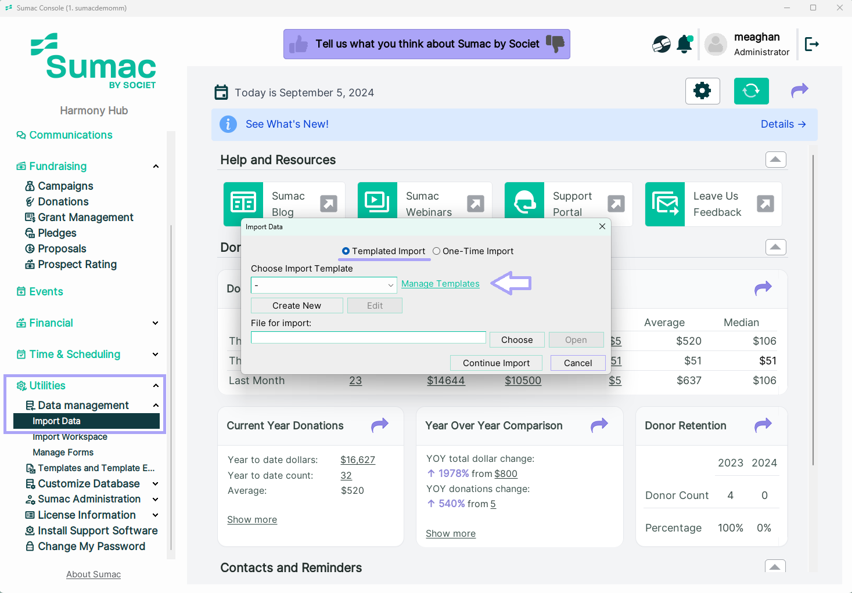Click the globe status icon beside bell
Viewport: 852px width, 593px height.
click(x=662, y=44)
